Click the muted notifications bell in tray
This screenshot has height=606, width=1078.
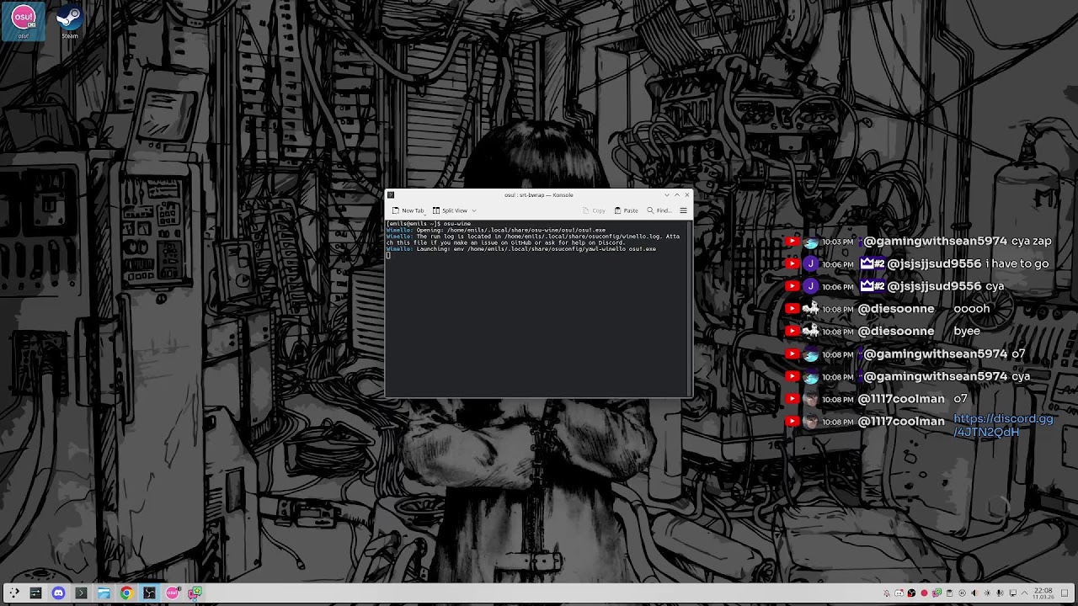(x=886, y=593)
